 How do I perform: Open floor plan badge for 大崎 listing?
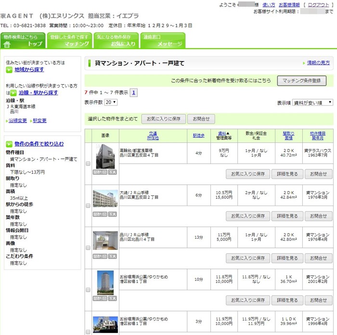[x=100, y=214]
